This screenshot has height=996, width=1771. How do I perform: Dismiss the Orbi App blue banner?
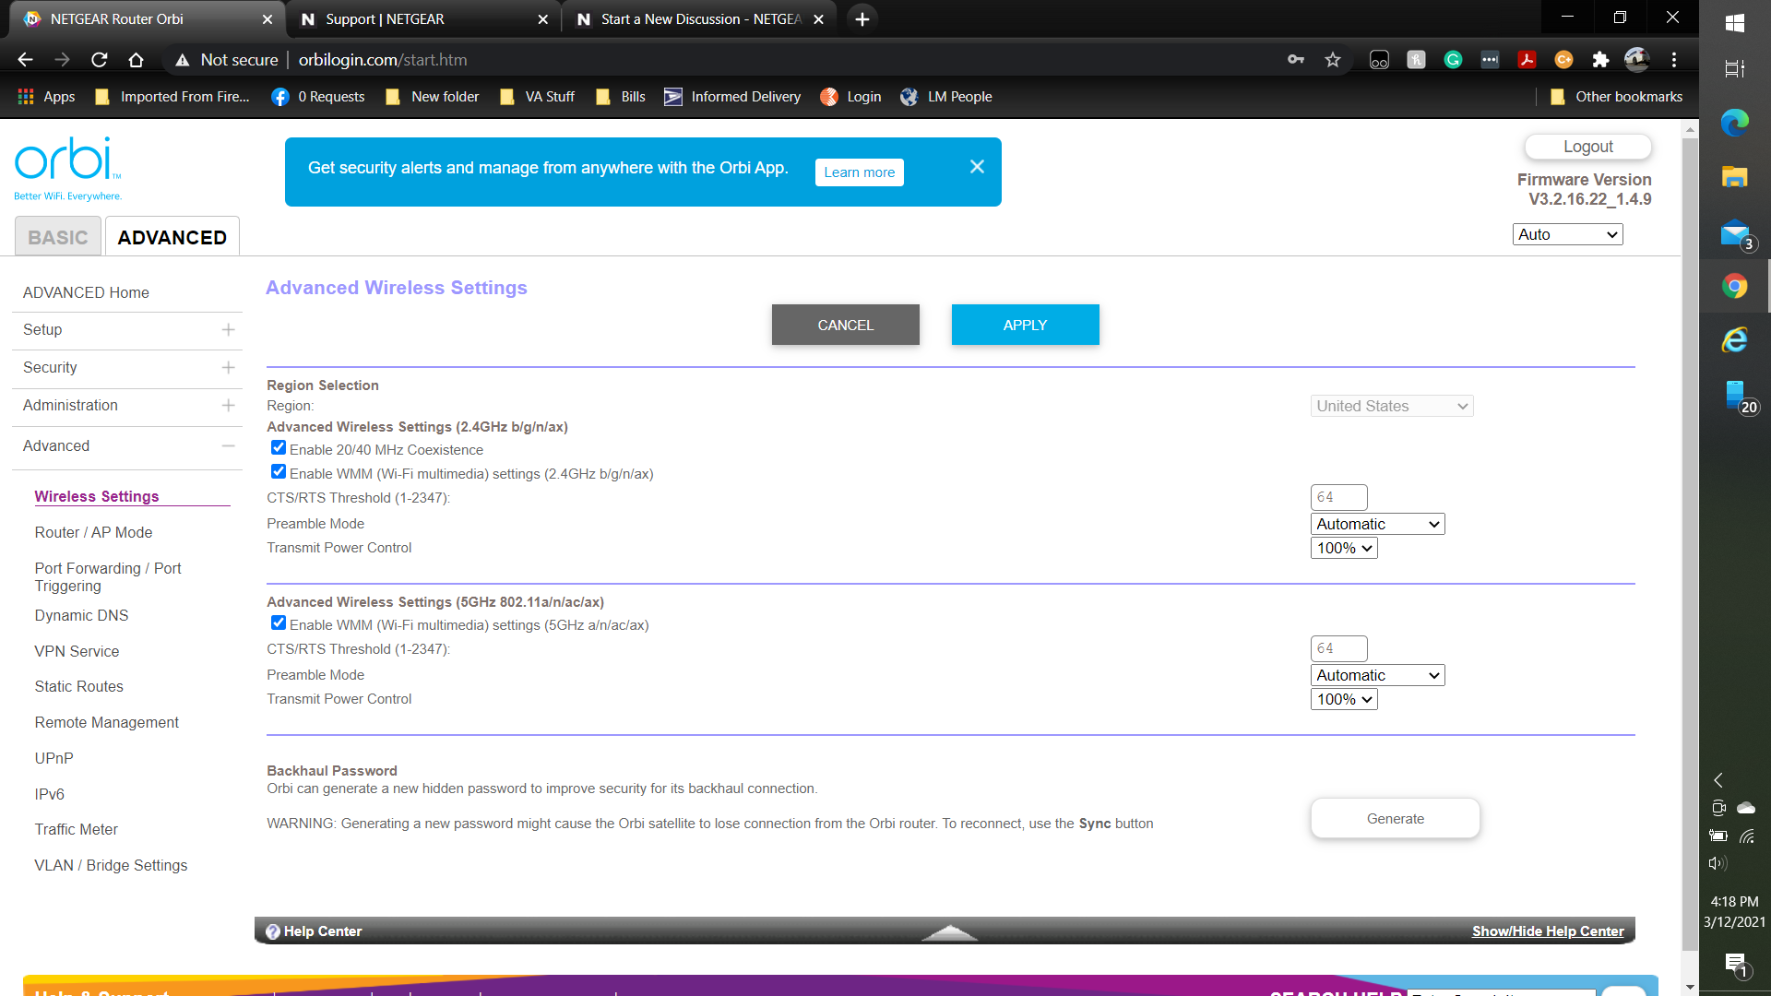977,167
